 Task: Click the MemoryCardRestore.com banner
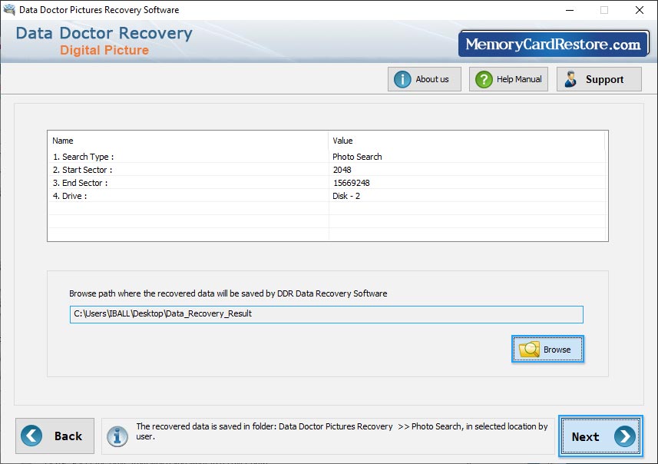[553, 44]
